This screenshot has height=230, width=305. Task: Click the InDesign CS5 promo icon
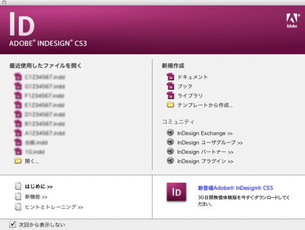tap(176, 192)
